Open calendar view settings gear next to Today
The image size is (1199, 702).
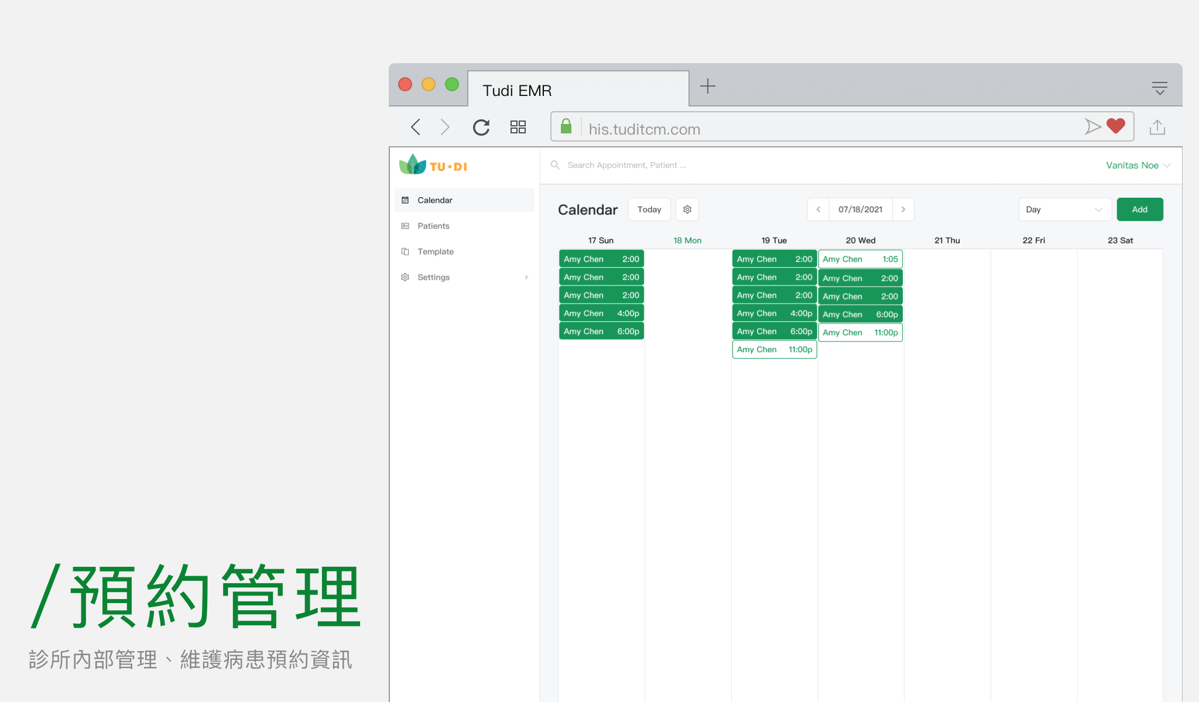687,209
